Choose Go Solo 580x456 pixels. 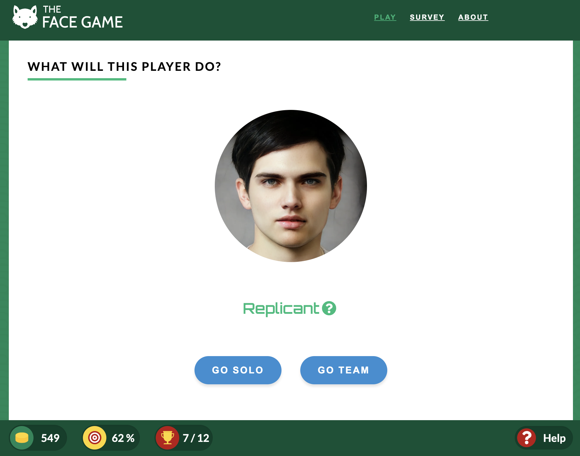pos(238,370)
